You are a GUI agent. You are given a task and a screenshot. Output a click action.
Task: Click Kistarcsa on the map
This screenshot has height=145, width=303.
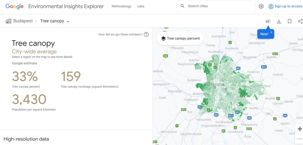pyautogui.click(x=253, y=72)
